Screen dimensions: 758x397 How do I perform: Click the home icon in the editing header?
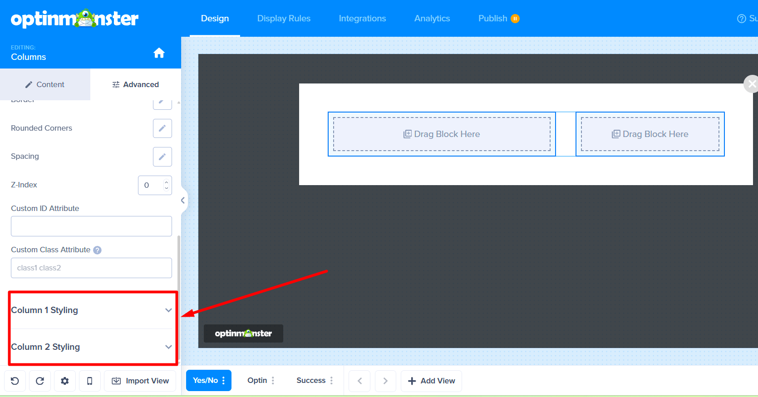point(159,53)
